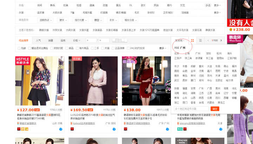This screenshot has height=144, width=253.
Task: Enable the 包邮 free shipping checkbox
Action: coord(20,48)
